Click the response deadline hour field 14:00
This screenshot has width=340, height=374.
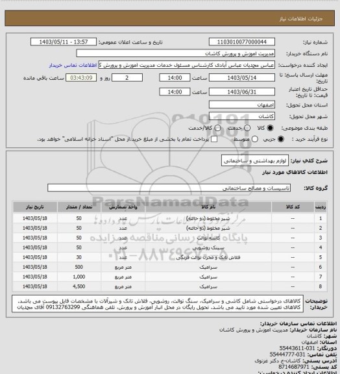tap(175, 78)
